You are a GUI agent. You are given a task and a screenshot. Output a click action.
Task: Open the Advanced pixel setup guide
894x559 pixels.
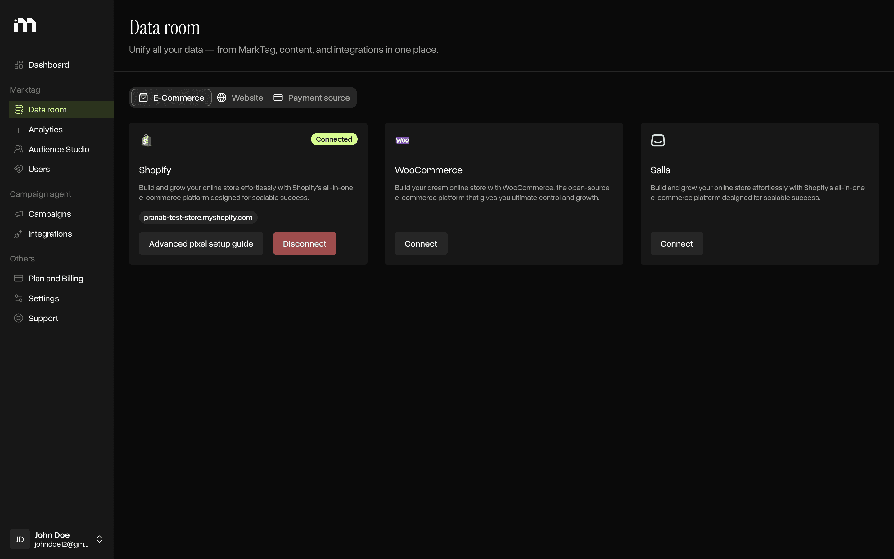coord(201,244)
